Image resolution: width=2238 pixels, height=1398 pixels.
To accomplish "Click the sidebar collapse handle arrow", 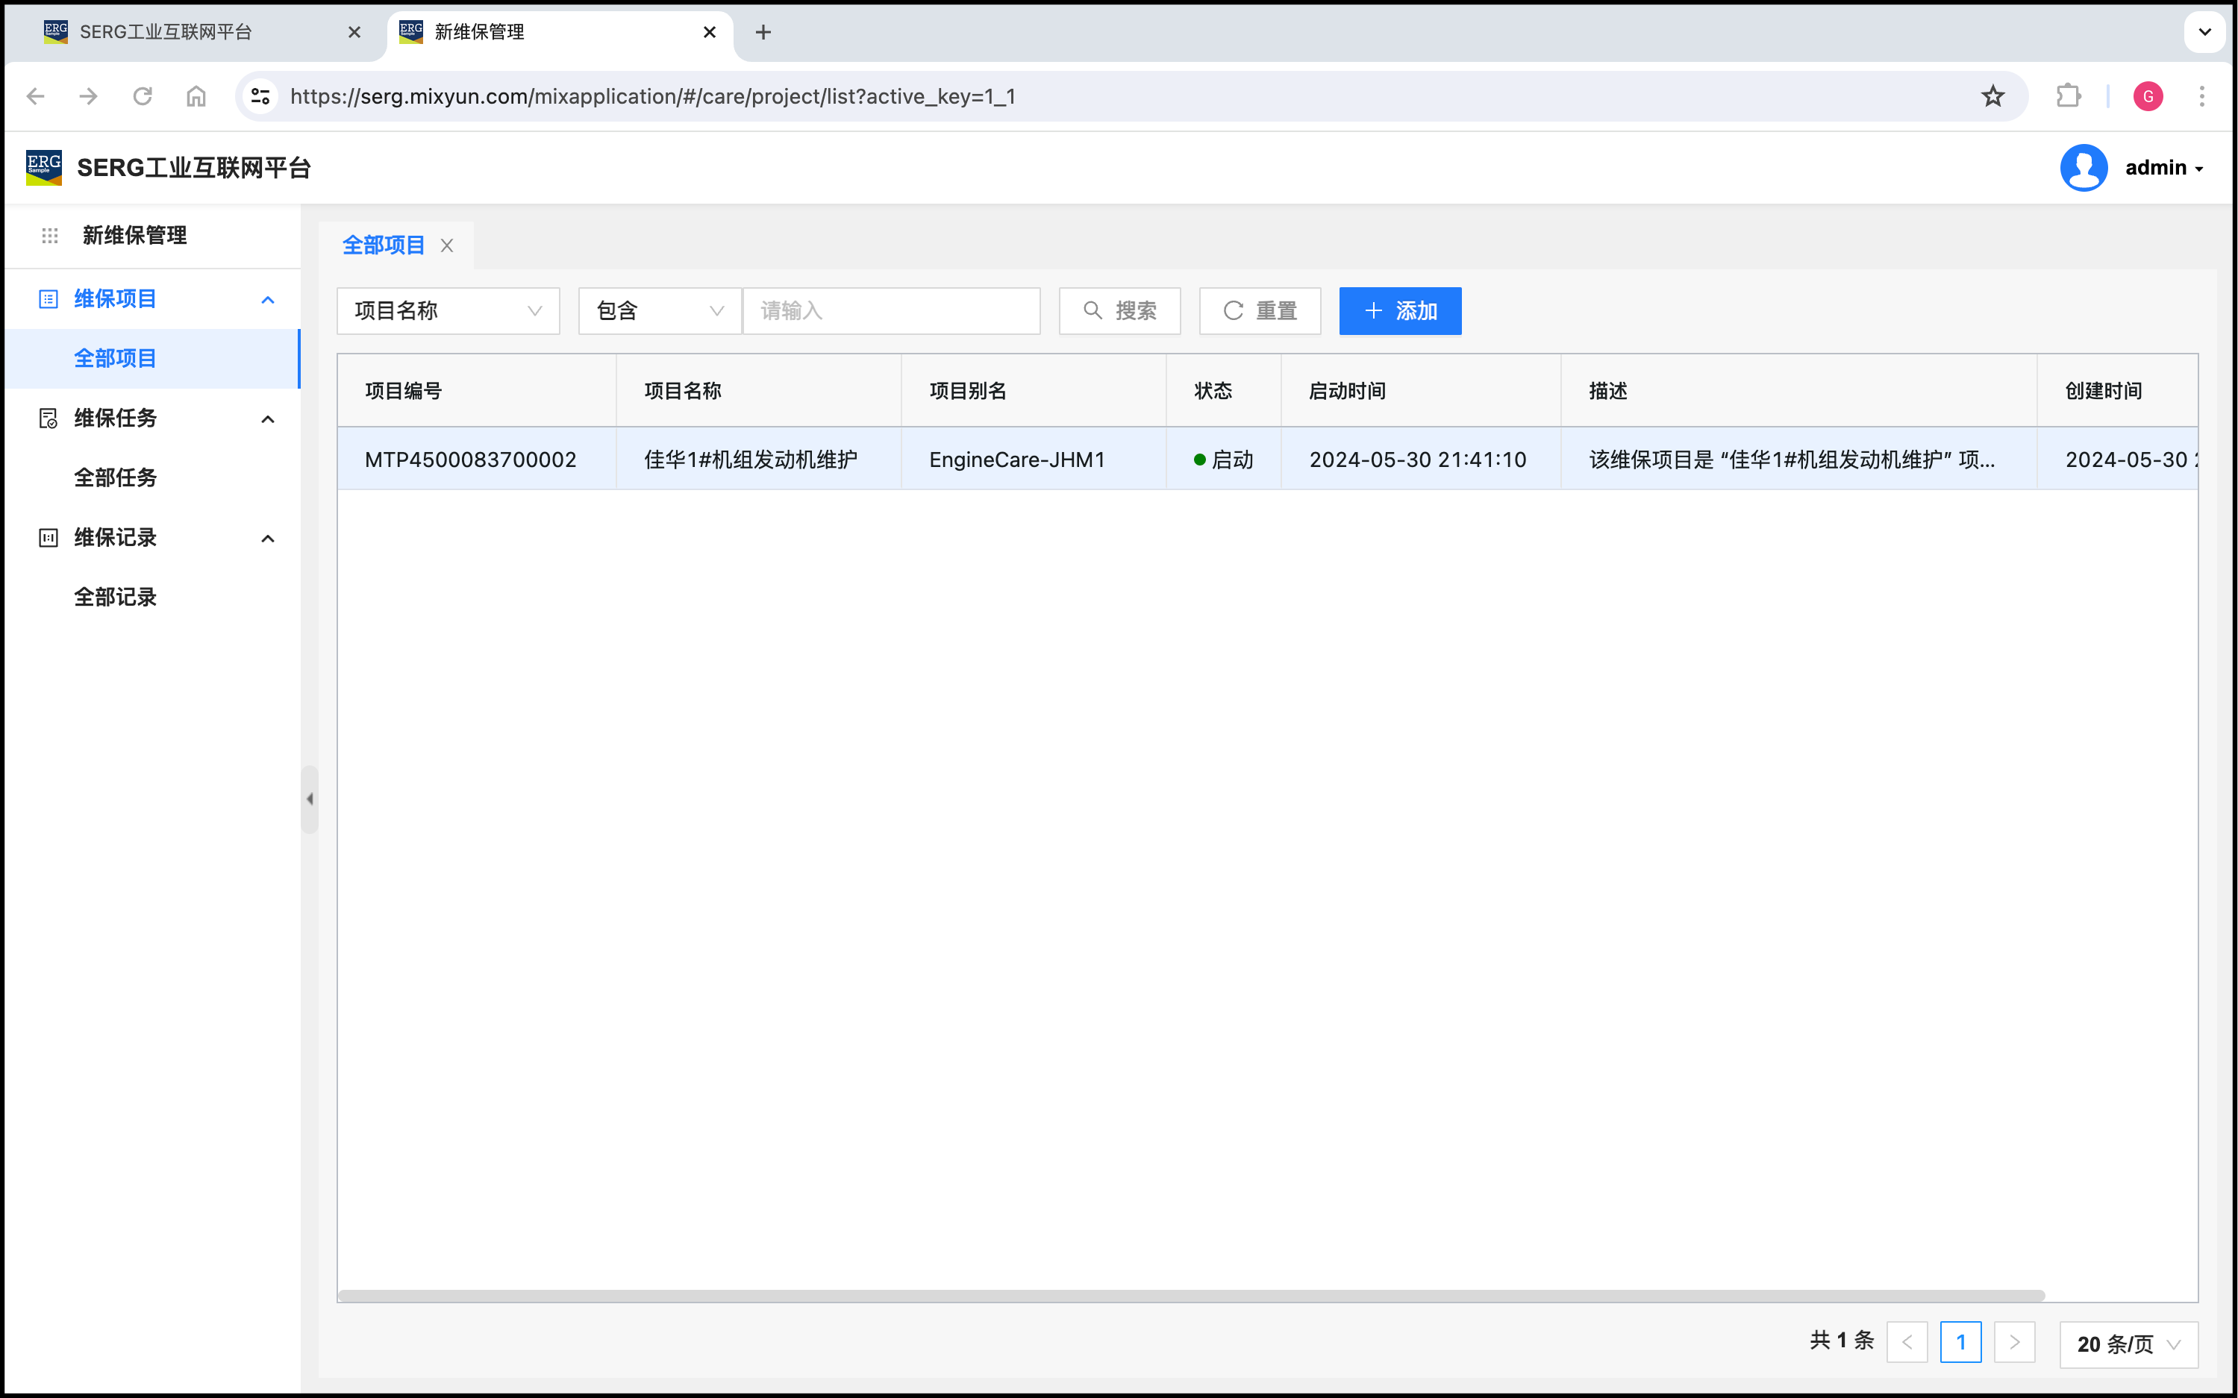I will [310, 799].
